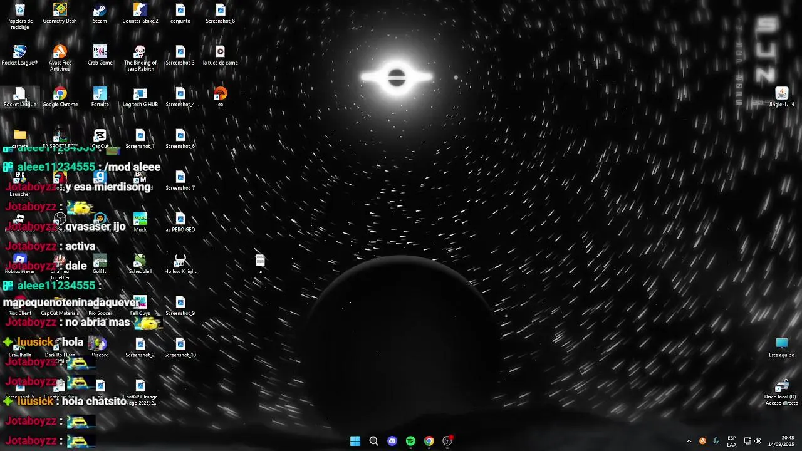Select the Screenshot_3 image file
Image resolution: width=802 pixels, height=451 pixels.
[180, 55]
